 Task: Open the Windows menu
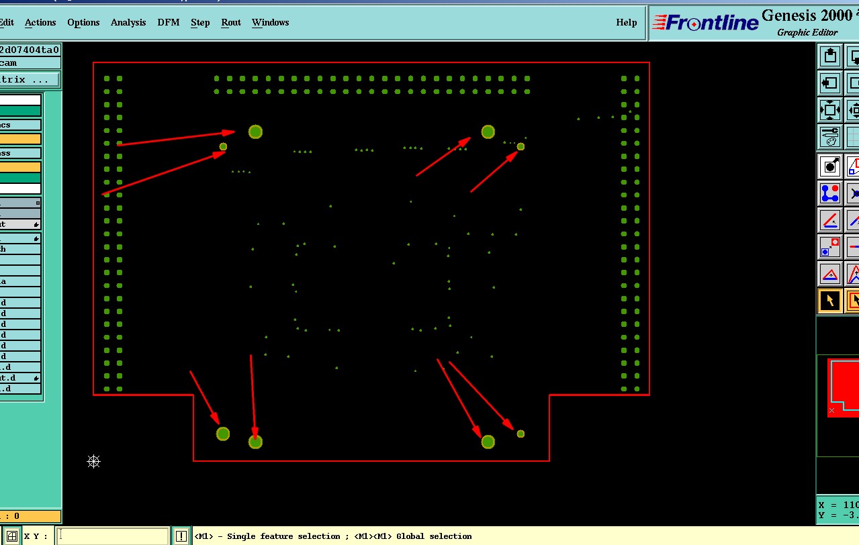point(270,22)
